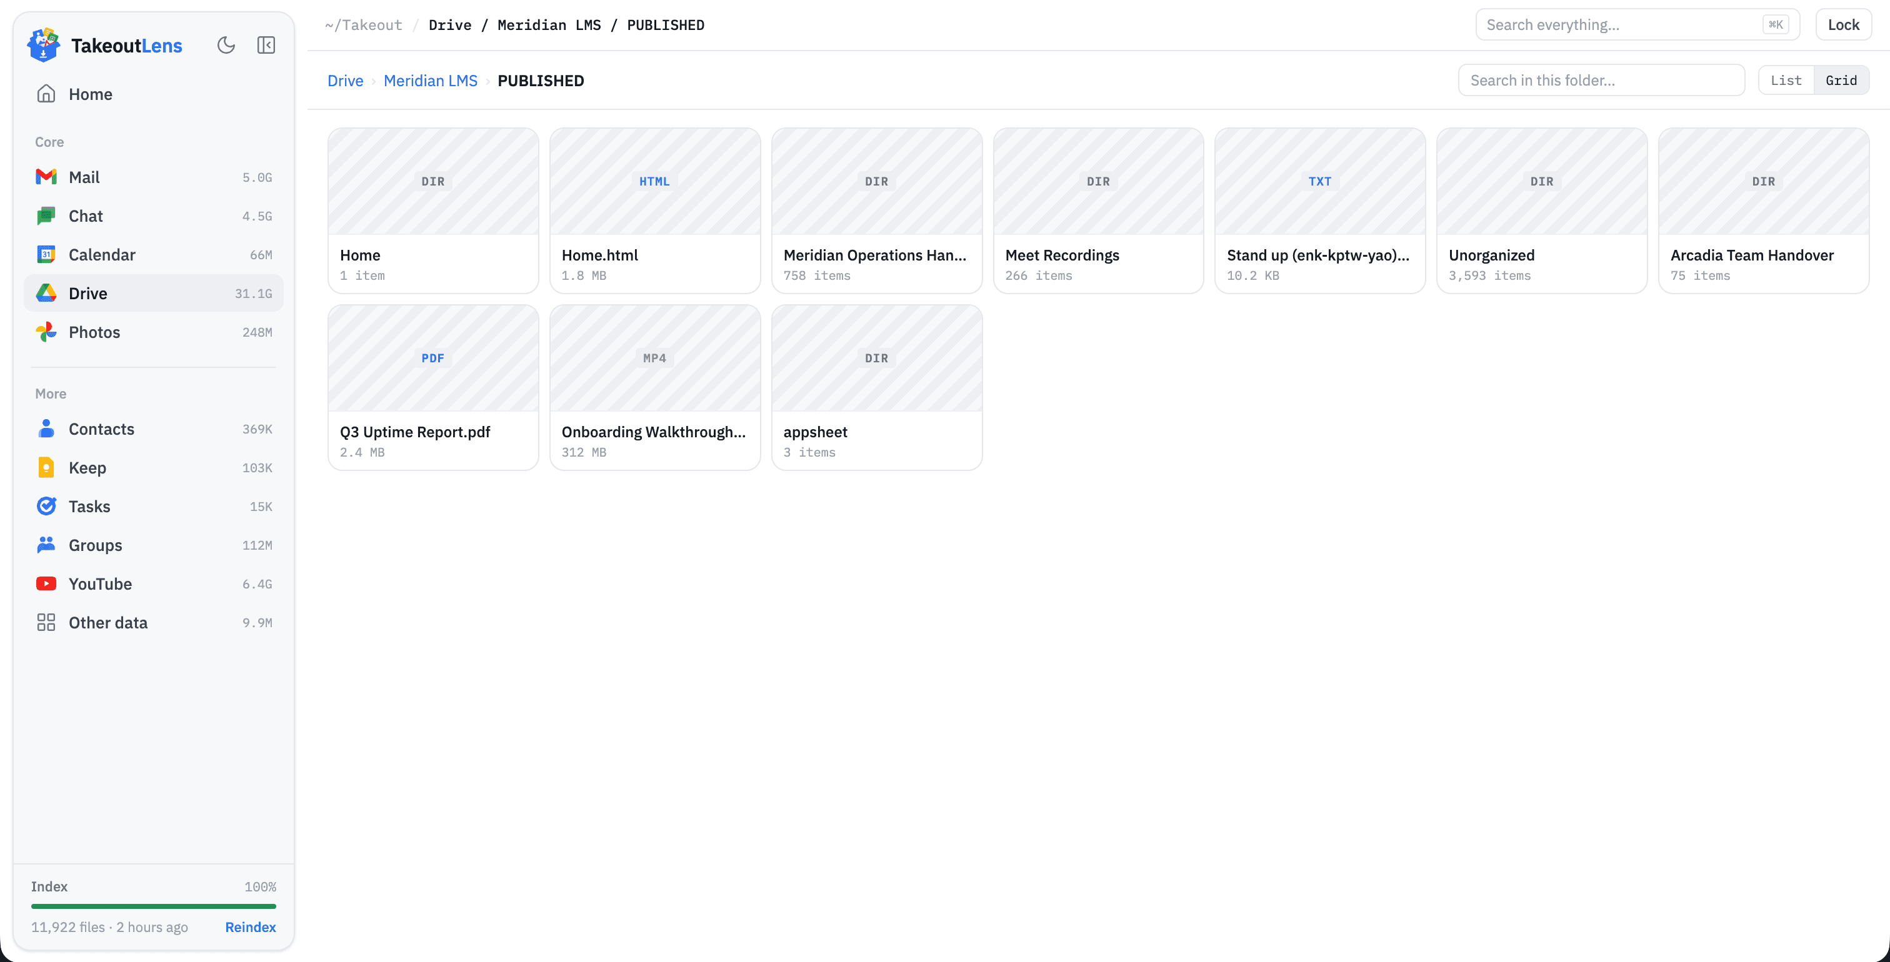Switch to List view
Image resolution: width=1890 pixels, height=962 pixels.
[1786, 80]
